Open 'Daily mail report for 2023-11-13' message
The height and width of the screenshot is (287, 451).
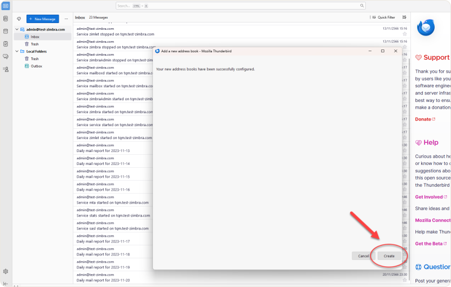point(113,148)
